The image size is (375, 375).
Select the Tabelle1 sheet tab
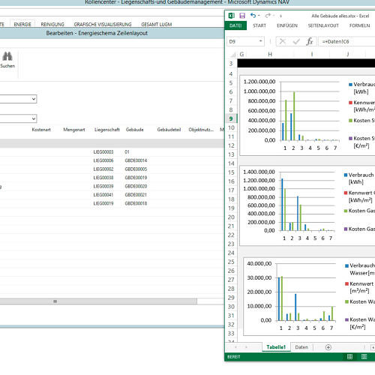pos(276,347)
